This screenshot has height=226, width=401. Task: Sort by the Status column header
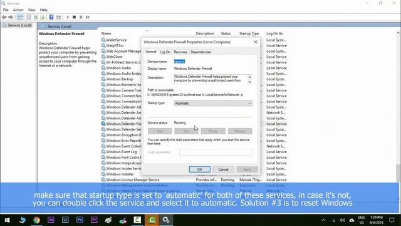(x=226, y=33)
